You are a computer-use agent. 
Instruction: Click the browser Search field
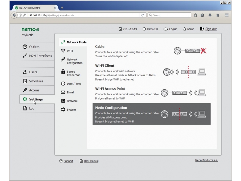coord(169,15)
